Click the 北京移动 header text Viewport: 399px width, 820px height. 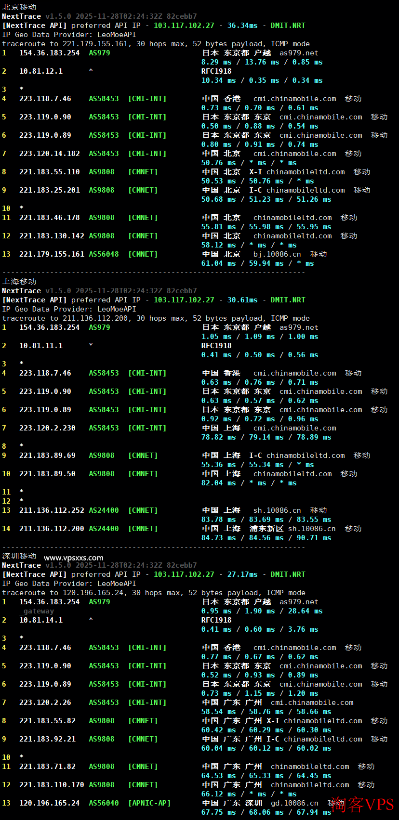coord(19,7)
